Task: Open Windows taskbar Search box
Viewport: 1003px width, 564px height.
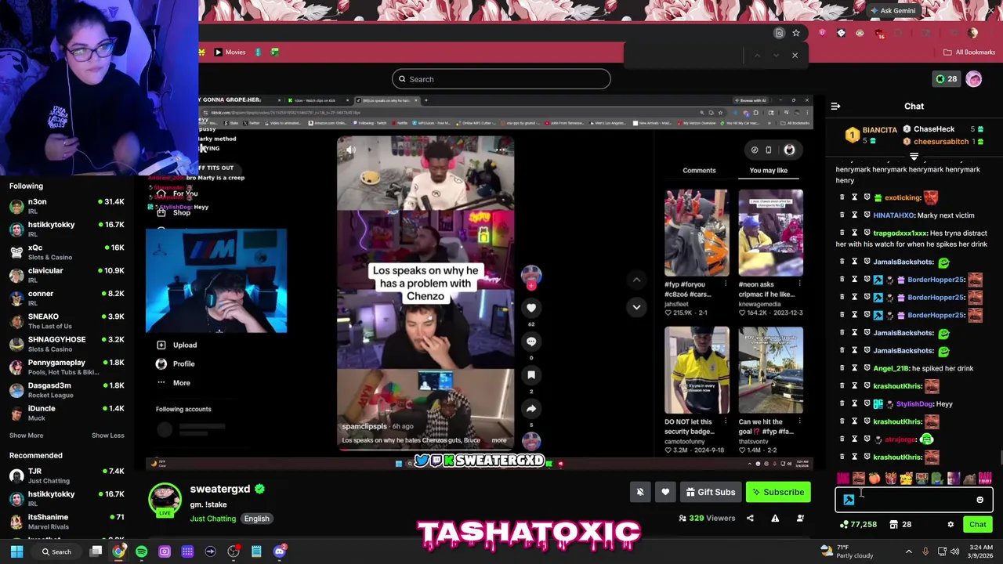Action: coord(56,551)
